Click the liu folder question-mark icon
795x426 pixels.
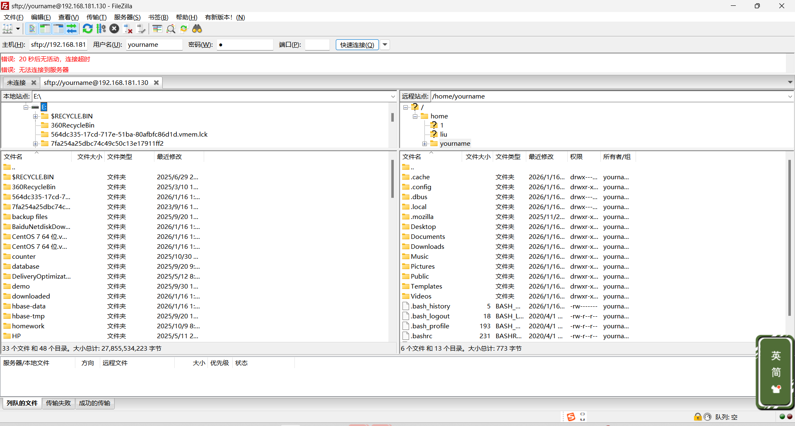pos(434,134)
